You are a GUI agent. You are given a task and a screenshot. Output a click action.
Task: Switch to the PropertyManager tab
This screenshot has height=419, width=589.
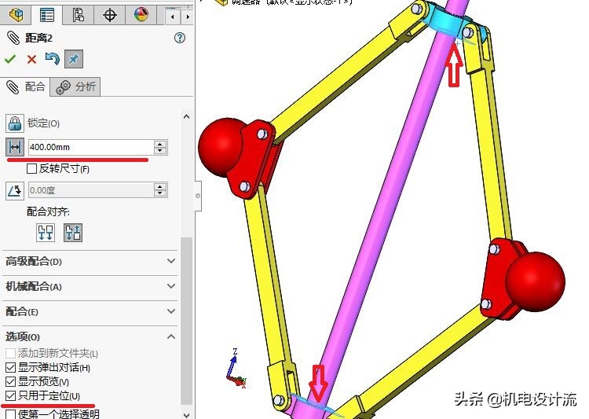click(47, 15)
